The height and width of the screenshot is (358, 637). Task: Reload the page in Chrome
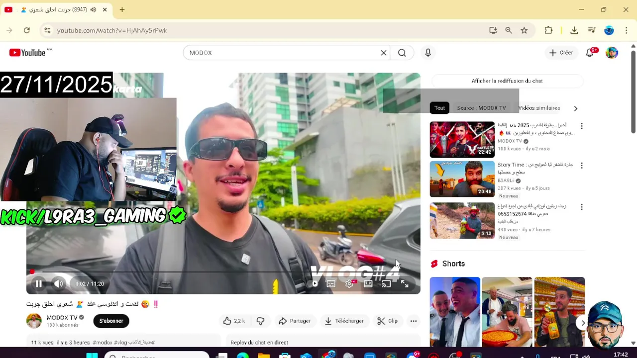[27, 30]
